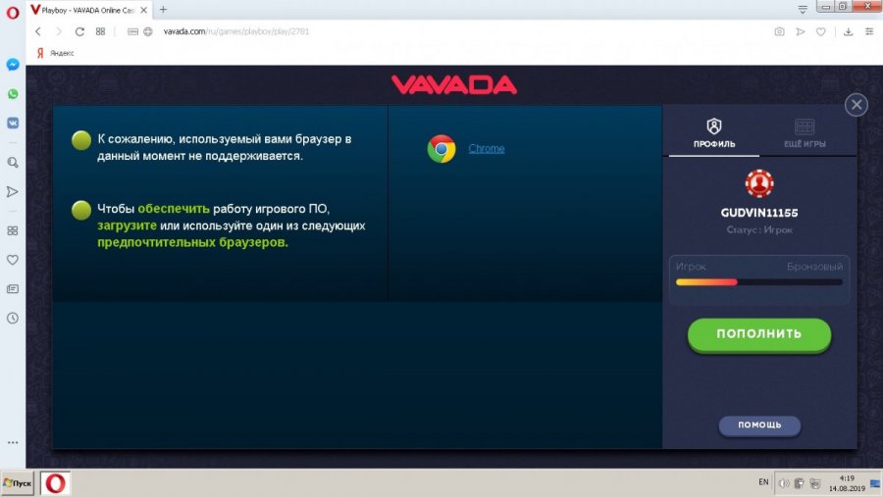This screenshot has height=497, width=883.
Task: Open the Opera Easy Setup menu icon
Action: point(868,31)
